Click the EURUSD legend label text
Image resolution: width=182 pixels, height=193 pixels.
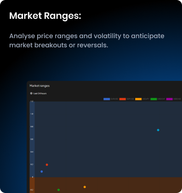[114, 99]
